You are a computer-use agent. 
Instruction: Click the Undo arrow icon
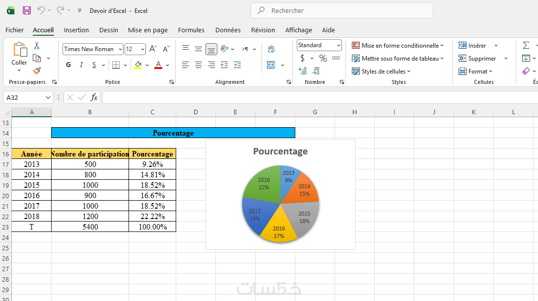(x=41, y=10)
